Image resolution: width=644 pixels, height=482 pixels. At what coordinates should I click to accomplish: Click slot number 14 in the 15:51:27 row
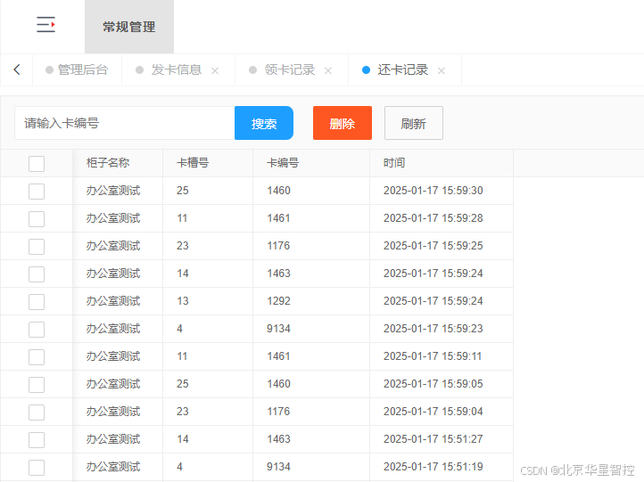click(x=182, y=439)
